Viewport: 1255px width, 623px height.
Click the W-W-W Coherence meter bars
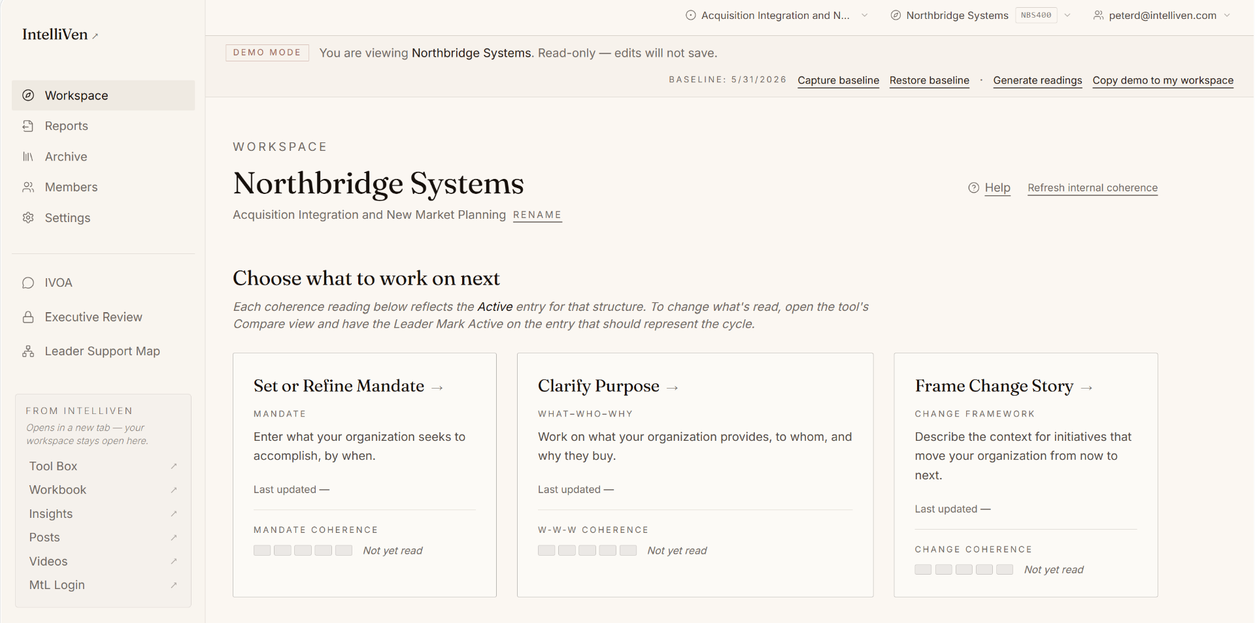tap(587, 551)
